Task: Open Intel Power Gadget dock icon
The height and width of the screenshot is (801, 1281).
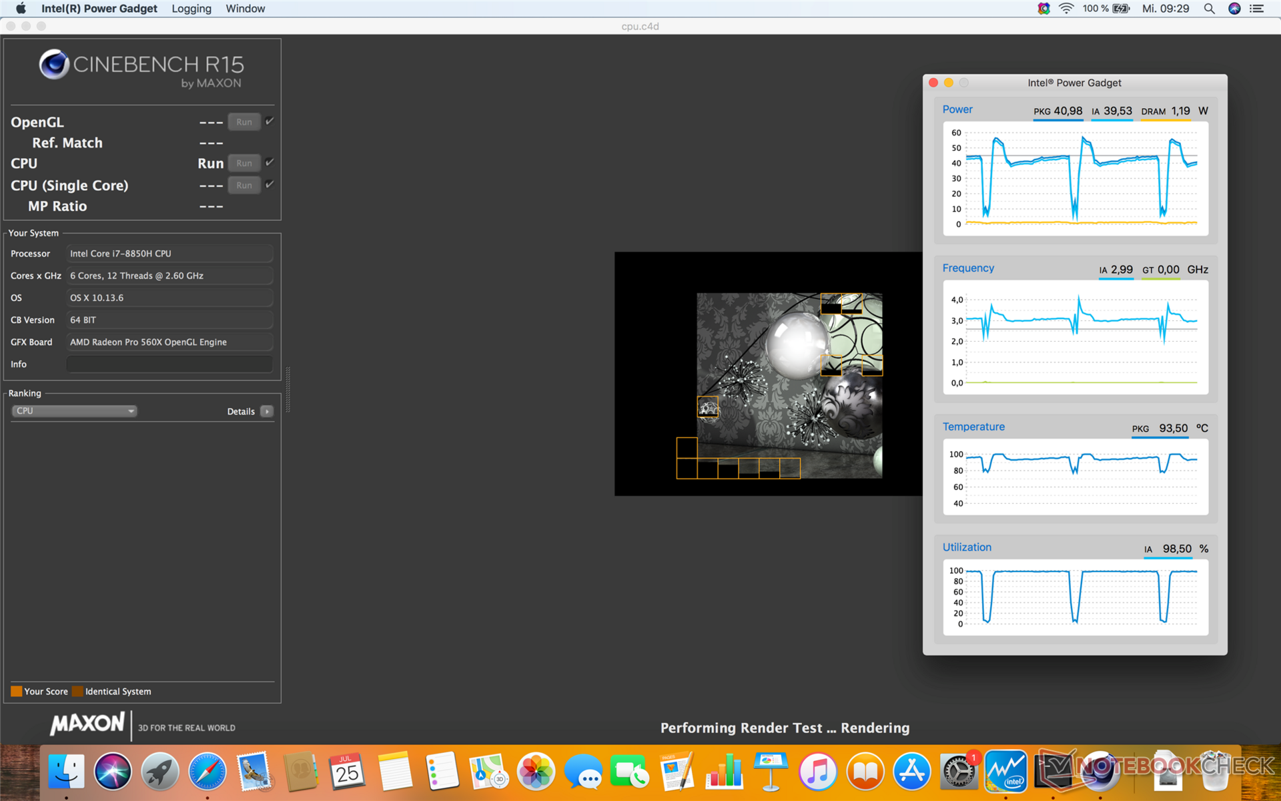Action: 1005,772
